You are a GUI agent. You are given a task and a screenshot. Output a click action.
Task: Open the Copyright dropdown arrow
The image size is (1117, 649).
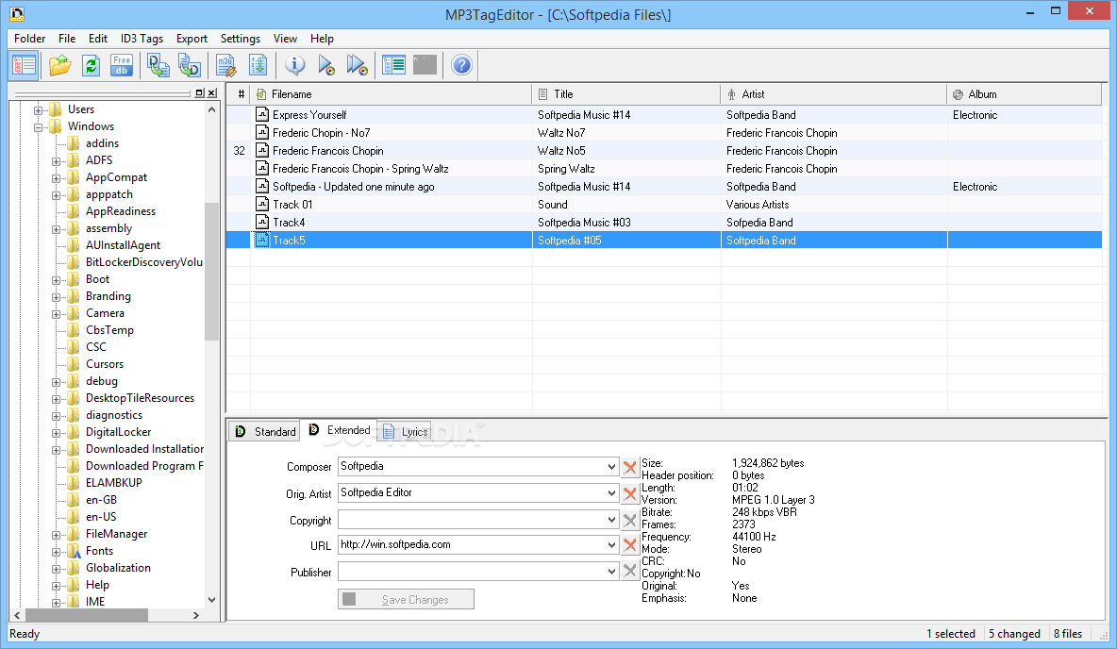point(611,520)
